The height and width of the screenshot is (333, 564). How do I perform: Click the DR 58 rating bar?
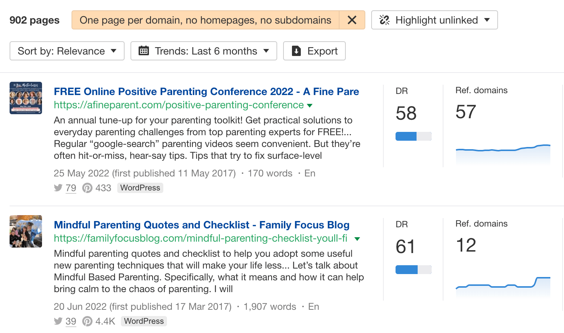click(413, 136)
